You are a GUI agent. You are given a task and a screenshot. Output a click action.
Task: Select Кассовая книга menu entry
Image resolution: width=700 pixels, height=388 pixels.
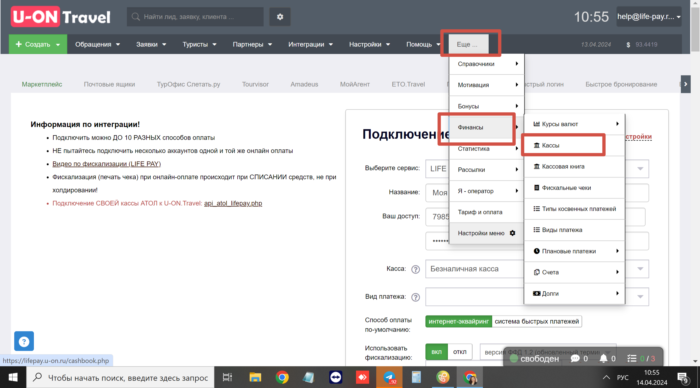tap(574, 166)
